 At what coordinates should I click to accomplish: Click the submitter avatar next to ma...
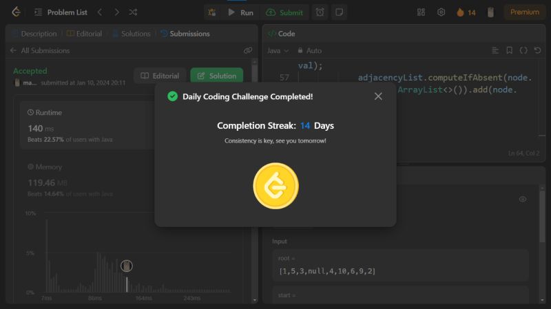tap(17, 83)
